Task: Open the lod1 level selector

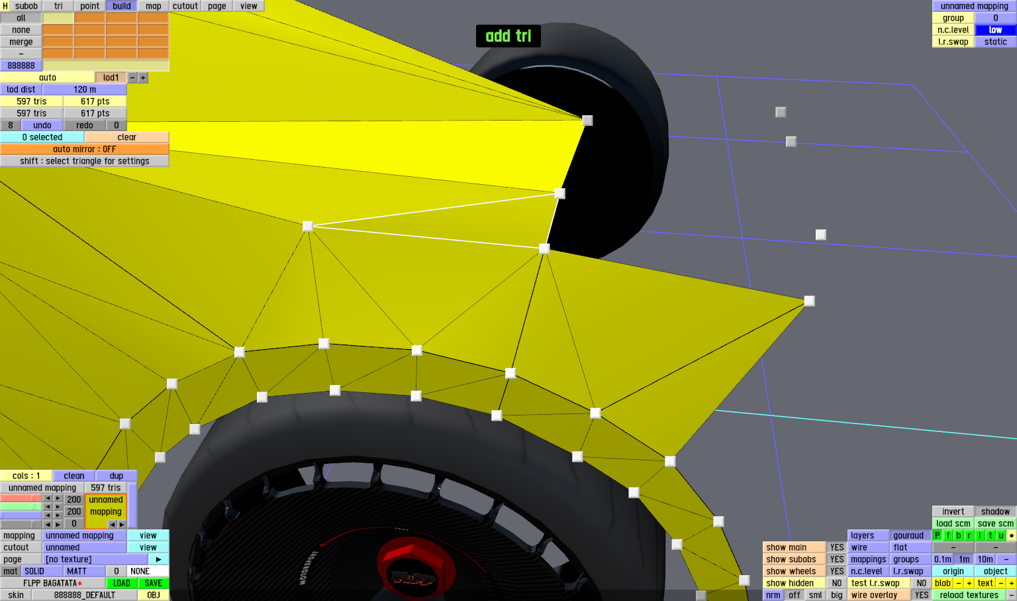Action: [x=111, y=78]
